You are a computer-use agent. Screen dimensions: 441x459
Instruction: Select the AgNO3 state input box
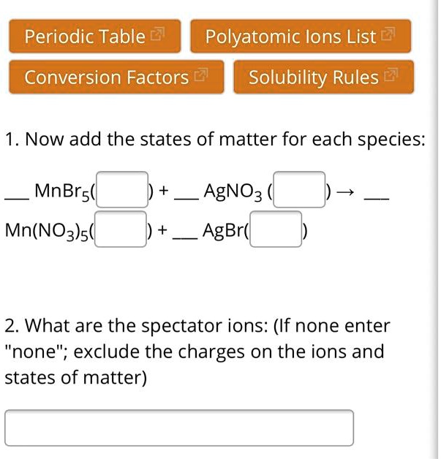pyautogui.click(x=299, y=190)
